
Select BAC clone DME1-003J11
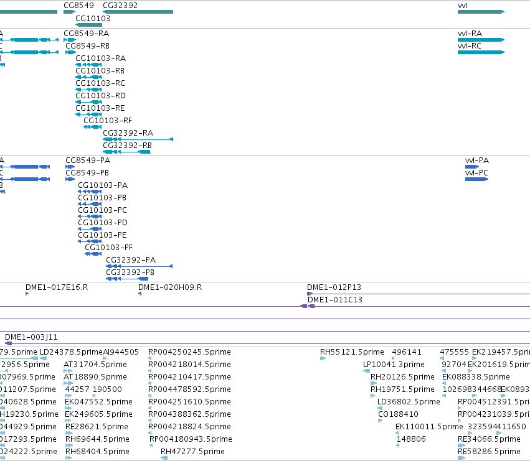(31, 337)
